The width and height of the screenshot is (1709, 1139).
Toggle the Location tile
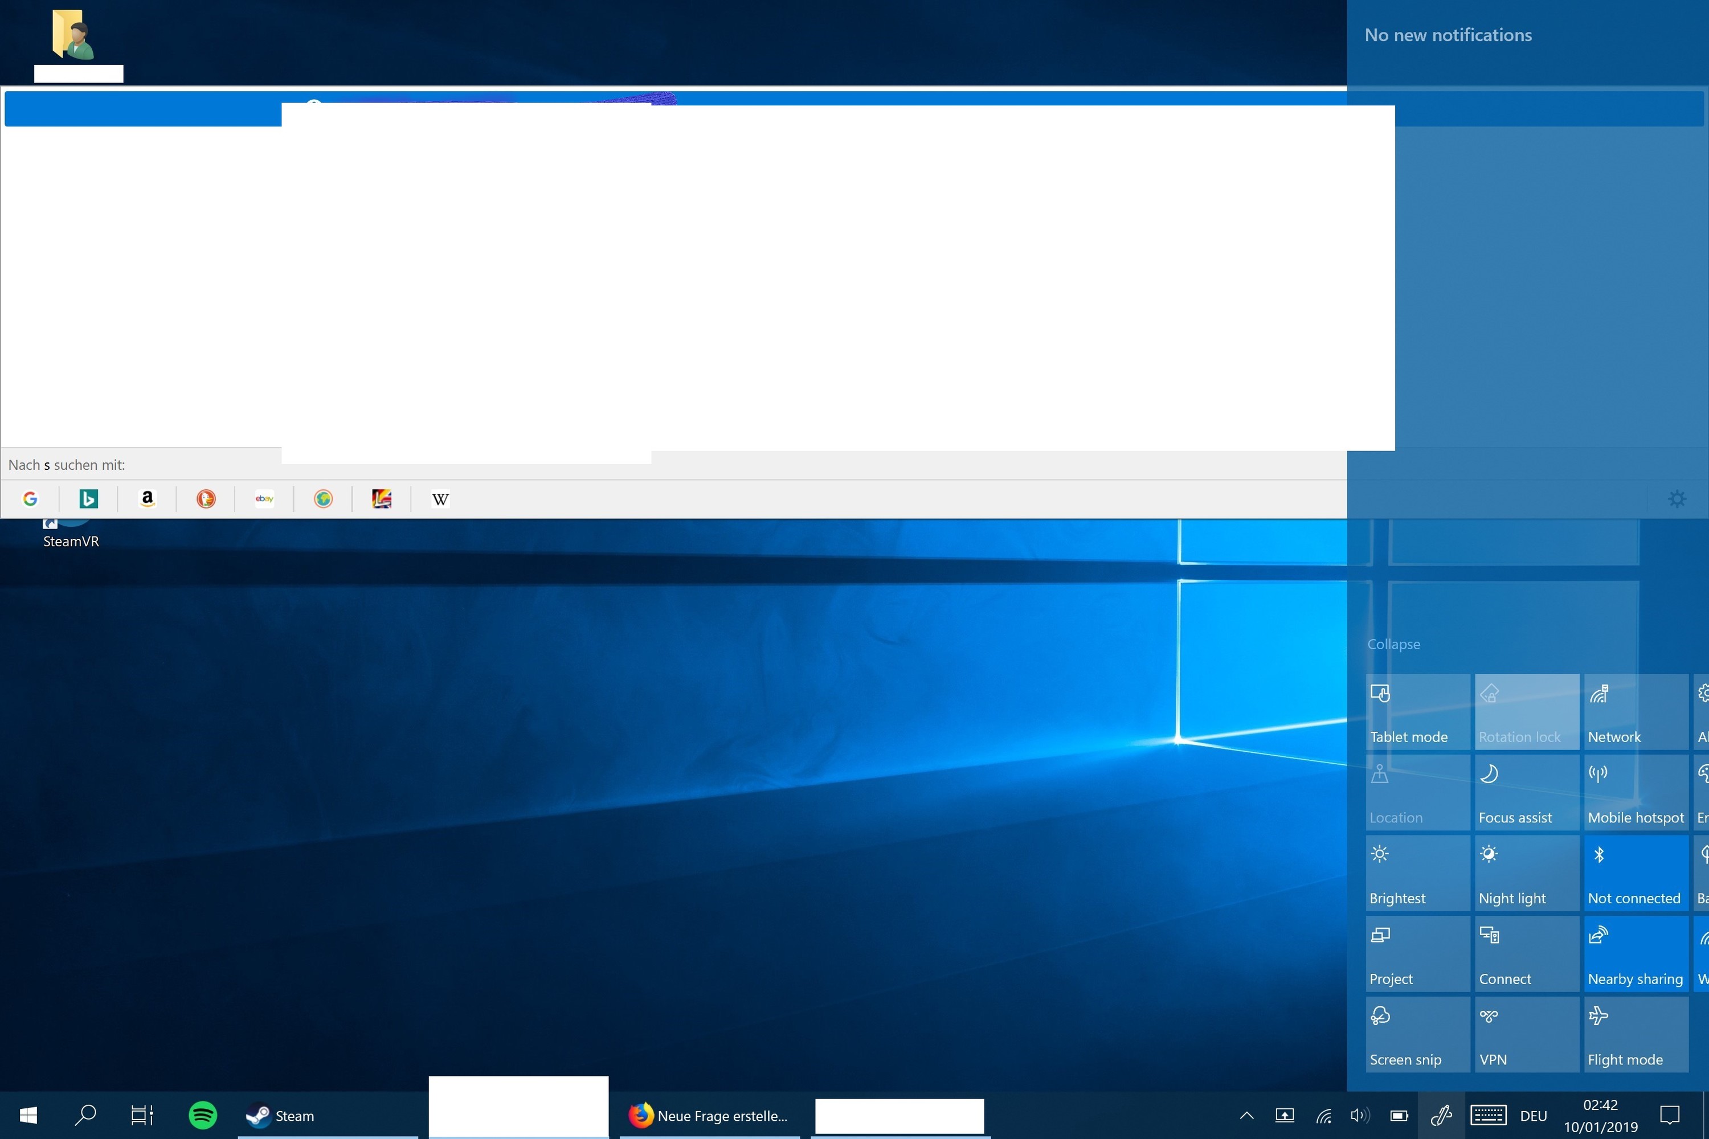(1417, 793)
